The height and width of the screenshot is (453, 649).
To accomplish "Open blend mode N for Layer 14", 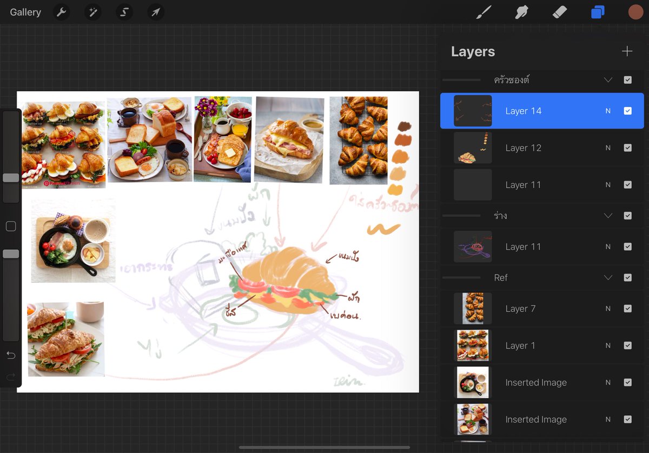I will [x=608, y=111].
